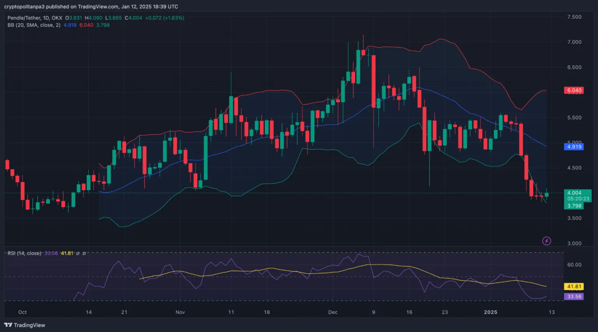Click the Dec label on the time axis
The image size is (598, 332).
click(333, 312)
